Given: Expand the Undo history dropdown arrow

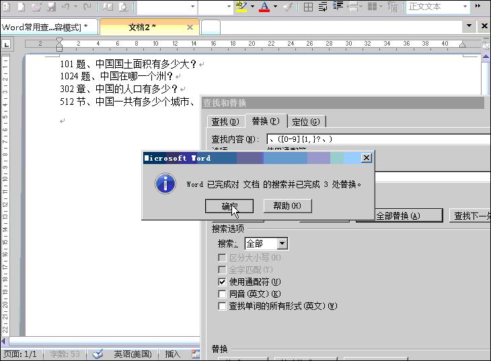Looking at the screenshot, I should [76, 6].
